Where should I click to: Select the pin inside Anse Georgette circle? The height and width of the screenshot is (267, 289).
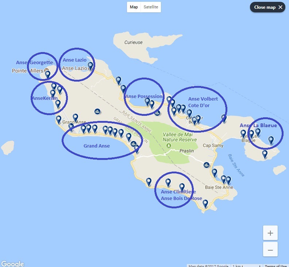point(47,74)
